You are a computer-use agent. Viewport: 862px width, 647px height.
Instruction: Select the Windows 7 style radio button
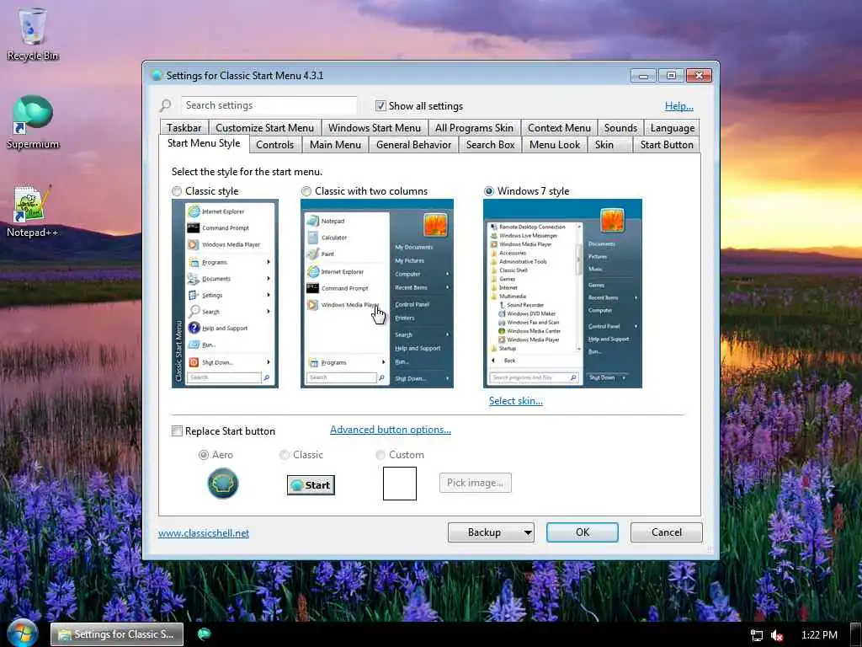(x=489, y=191)
